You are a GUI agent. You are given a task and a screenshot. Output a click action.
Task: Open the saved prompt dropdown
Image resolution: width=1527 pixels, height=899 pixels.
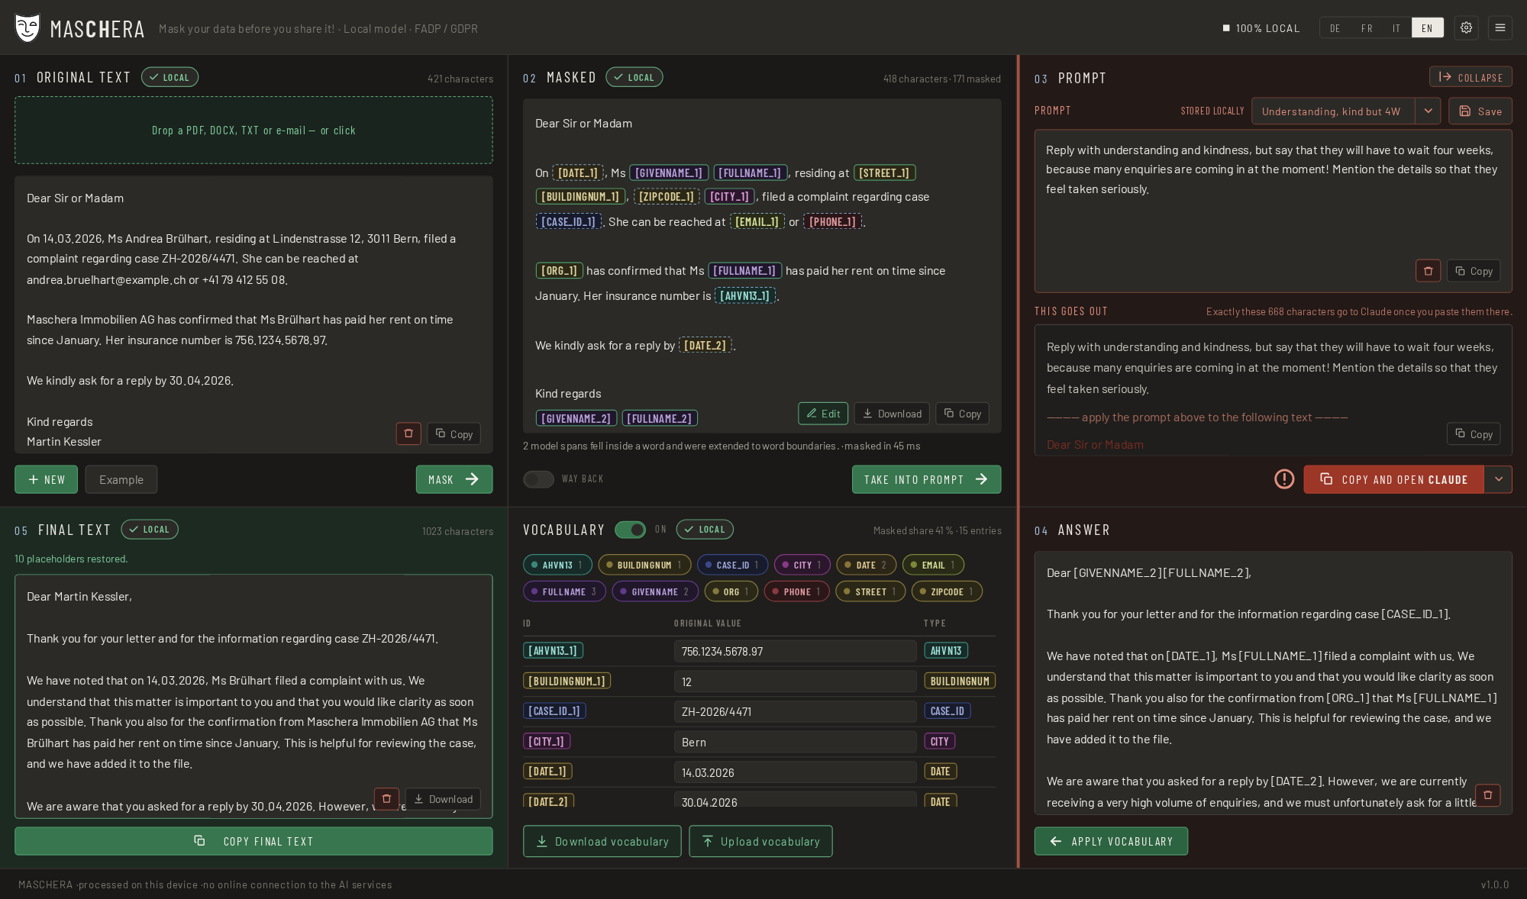[1428, 111]
